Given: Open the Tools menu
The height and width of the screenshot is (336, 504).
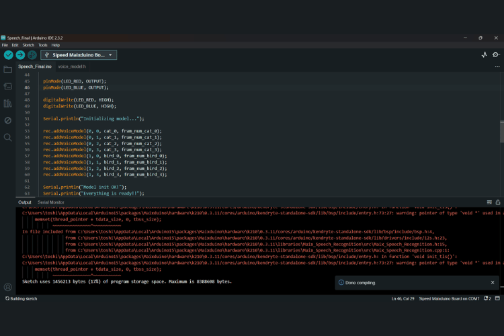Looking at the screenshot, I should (43, 45).
